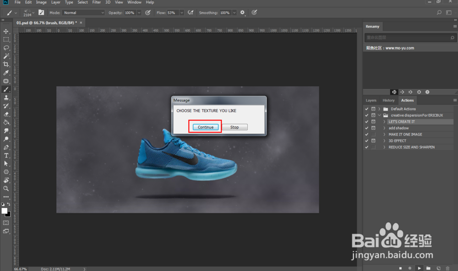
Task: Open the workspace switcher icon
Action: 449,12
